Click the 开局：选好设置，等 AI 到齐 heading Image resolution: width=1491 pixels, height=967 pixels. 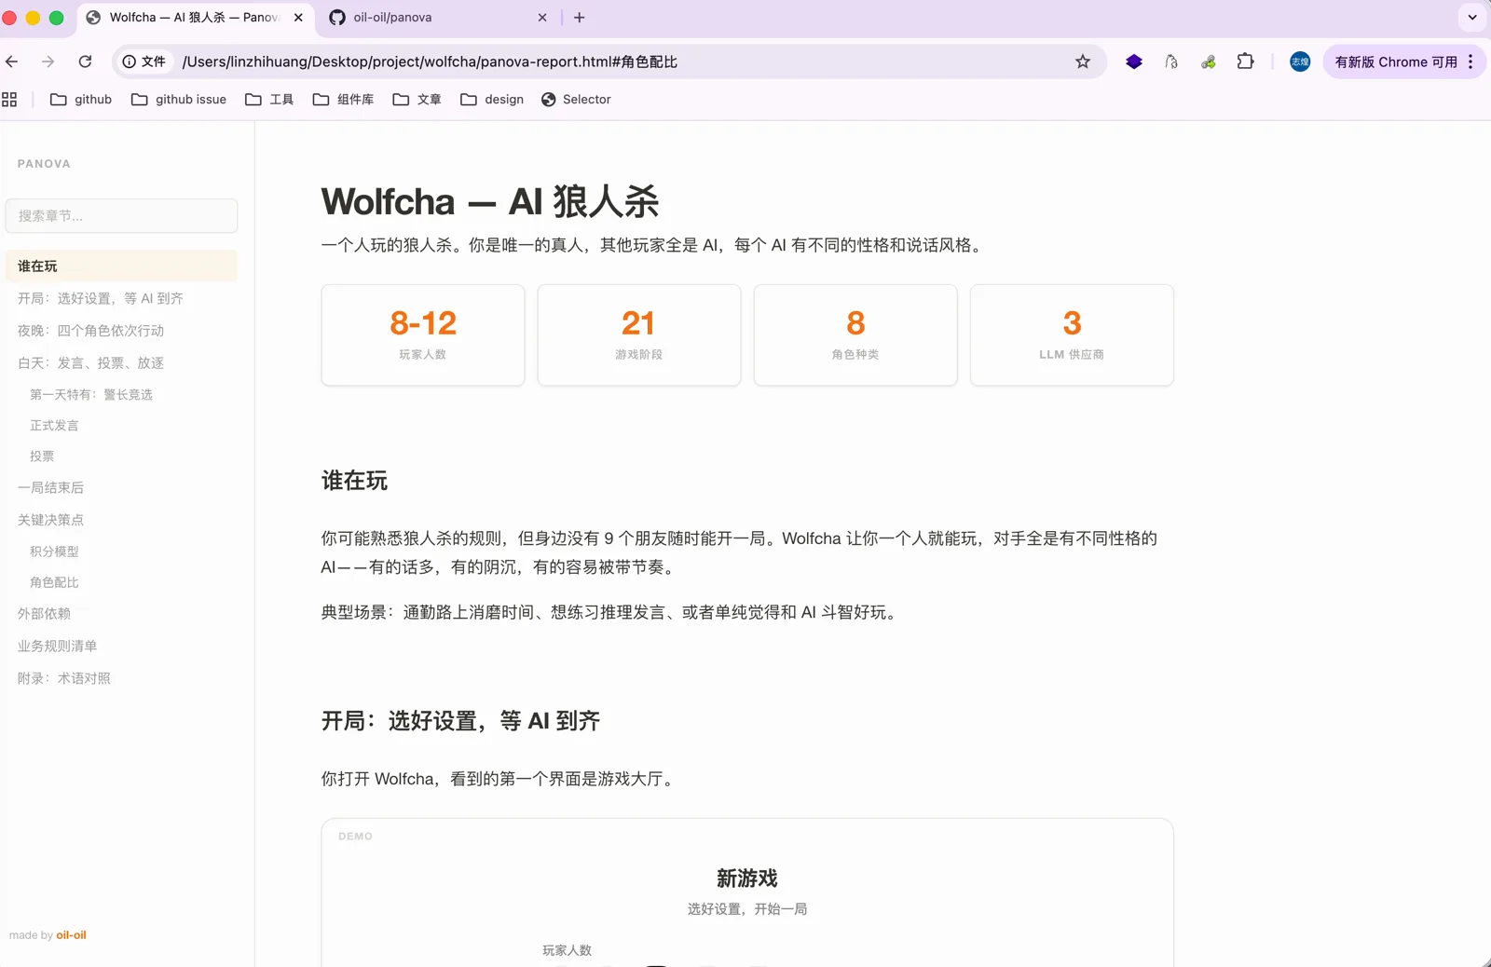click(x=460, y=721)
